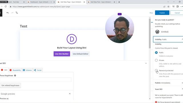
Task: Click the help icon beside Focus keyphrase
Action: [x=15, y=76]
